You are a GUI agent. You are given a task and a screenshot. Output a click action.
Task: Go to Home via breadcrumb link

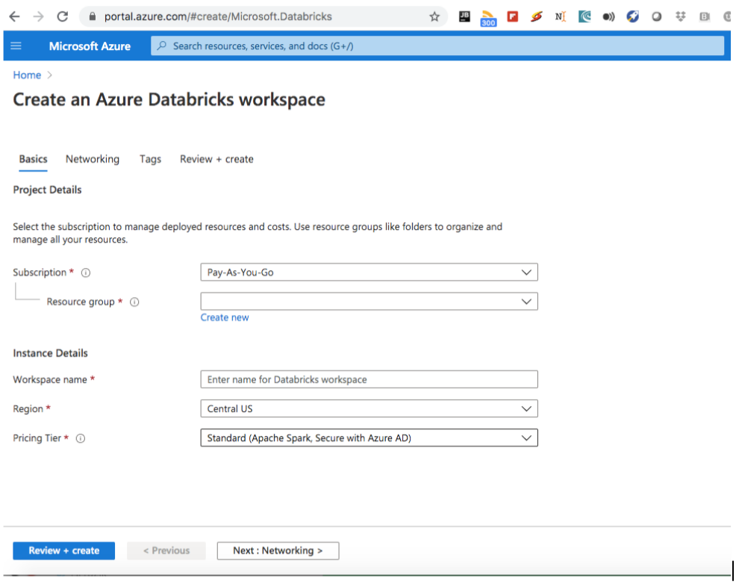27,75
